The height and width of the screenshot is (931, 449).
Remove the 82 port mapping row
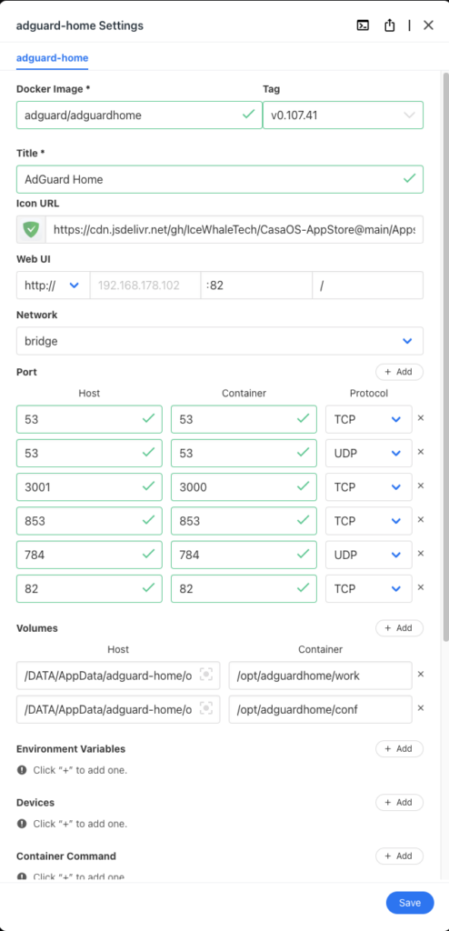click(x=421, y=587)
